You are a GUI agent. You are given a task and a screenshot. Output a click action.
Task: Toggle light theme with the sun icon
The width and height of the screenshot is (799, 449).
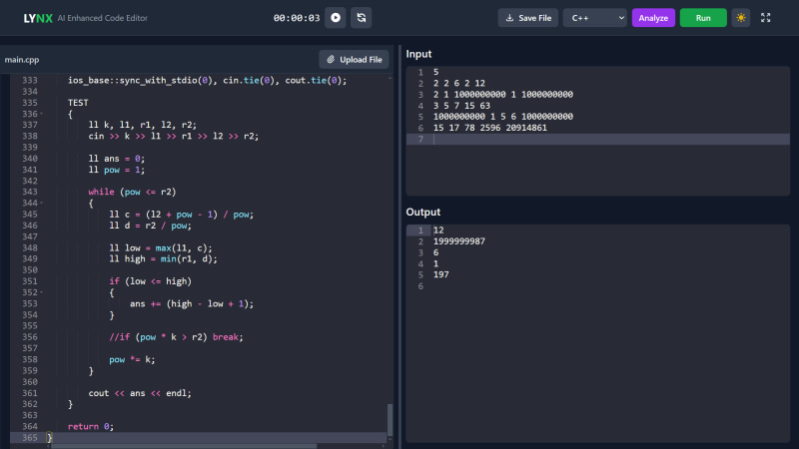(x=741, y=18)
